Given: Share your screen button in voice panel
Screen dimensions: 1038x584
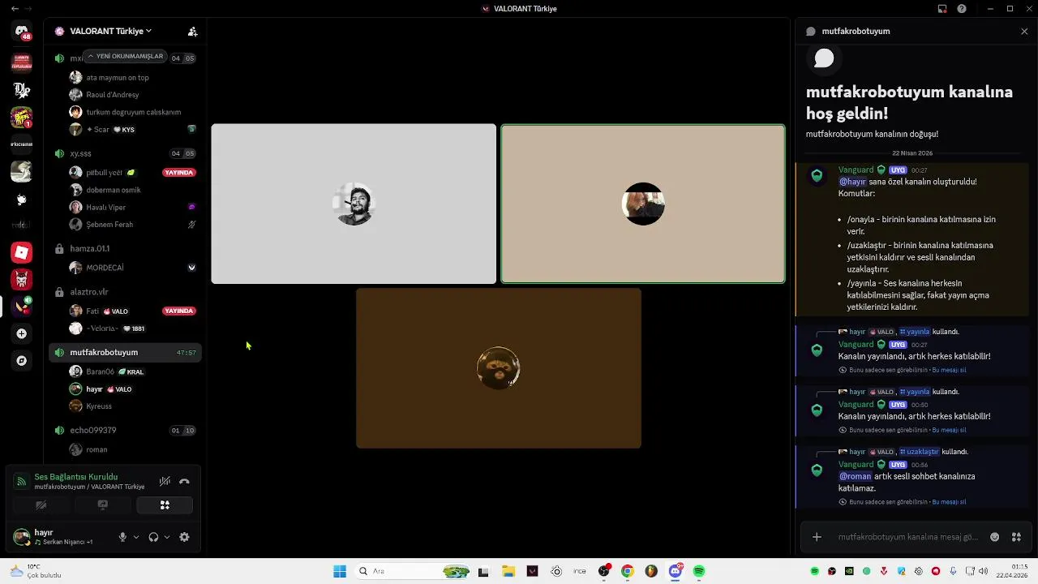Looking at the screenshot, I should point(102,505).
